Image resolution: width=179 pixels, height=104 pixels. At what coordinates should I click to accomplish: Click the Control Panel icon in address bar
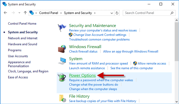pyautogui.click(x=32, y=13)
